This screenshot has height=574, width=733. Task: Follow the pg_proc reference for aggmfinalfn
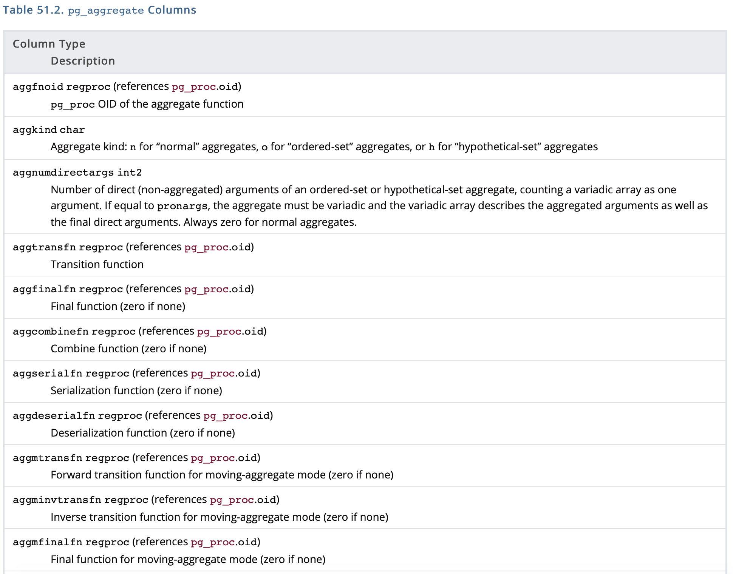click(x=213, y=542)
